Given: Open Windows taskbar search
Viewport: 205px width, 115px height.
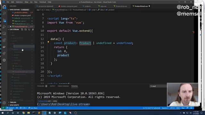Looking at the screenshot, I should [x=8, y=113].
